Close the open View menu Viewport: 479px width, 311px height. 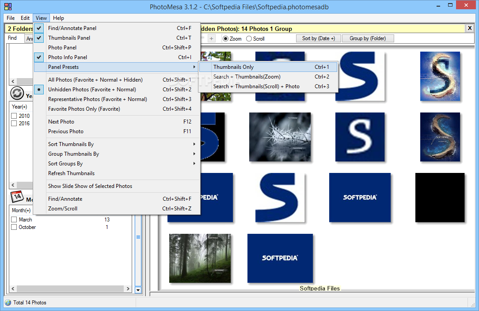coord(41,18)
